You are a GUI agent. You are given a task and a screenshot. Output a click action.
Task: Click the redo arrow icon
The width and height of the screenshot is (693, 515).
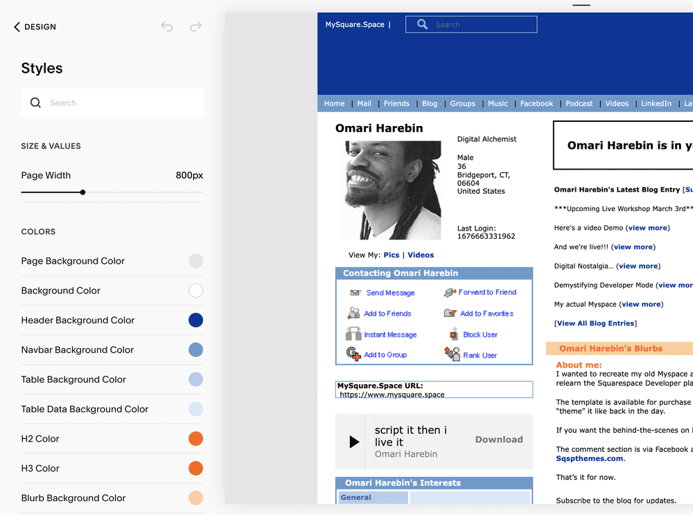click(196, 26)
